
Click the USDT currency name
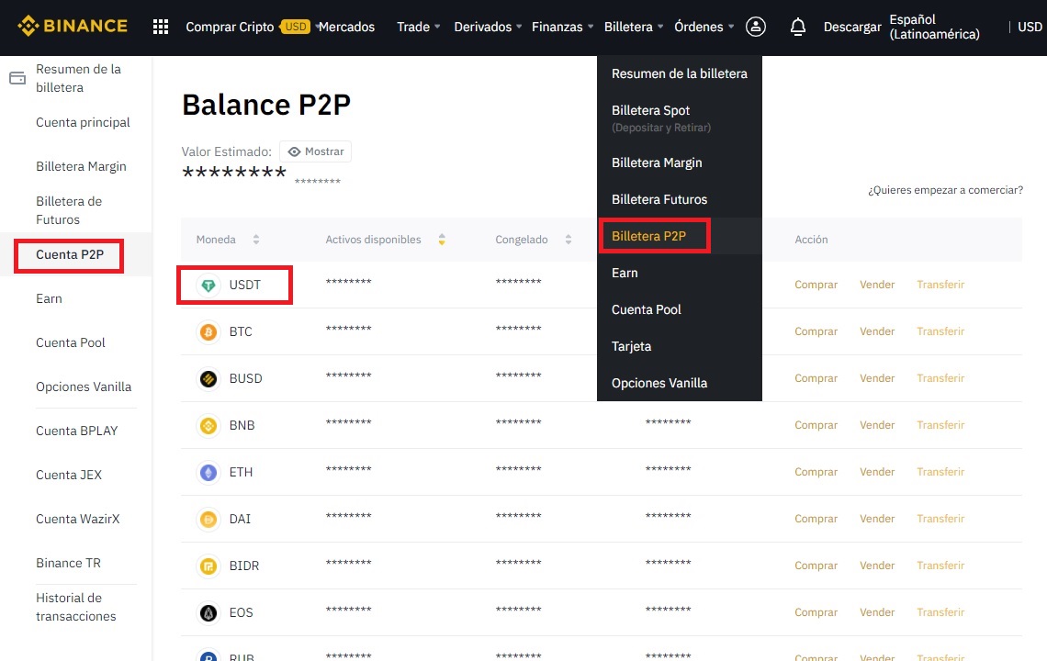(x=244, y=286)
